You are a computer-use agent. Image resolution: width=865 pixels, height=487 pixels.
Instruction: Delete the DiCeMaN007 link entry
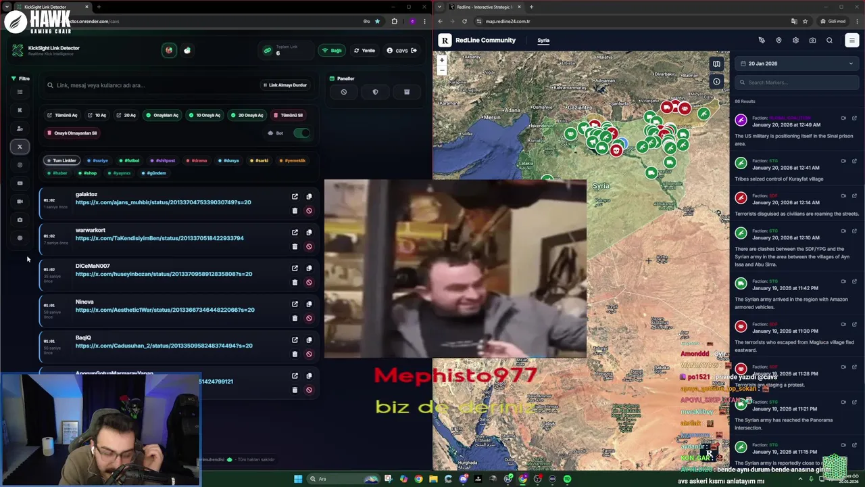point(295,282)
